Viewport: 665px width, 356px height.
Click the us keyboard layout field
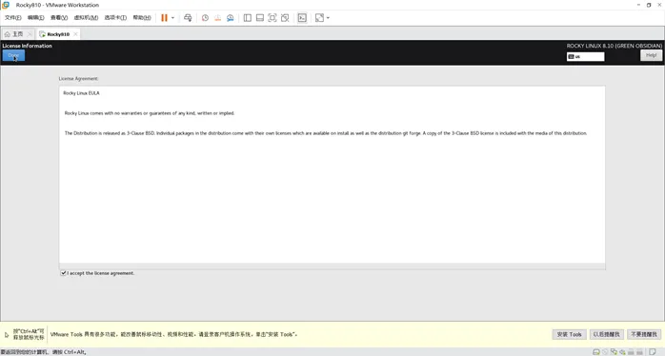pyautogui.click(x=585, y=56)
